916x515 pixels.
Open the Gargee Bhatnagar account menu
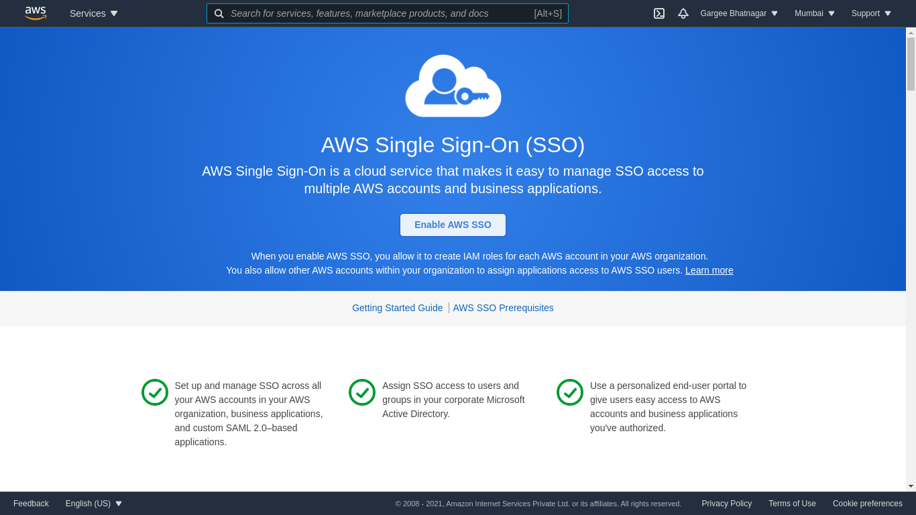pos(739,13)
